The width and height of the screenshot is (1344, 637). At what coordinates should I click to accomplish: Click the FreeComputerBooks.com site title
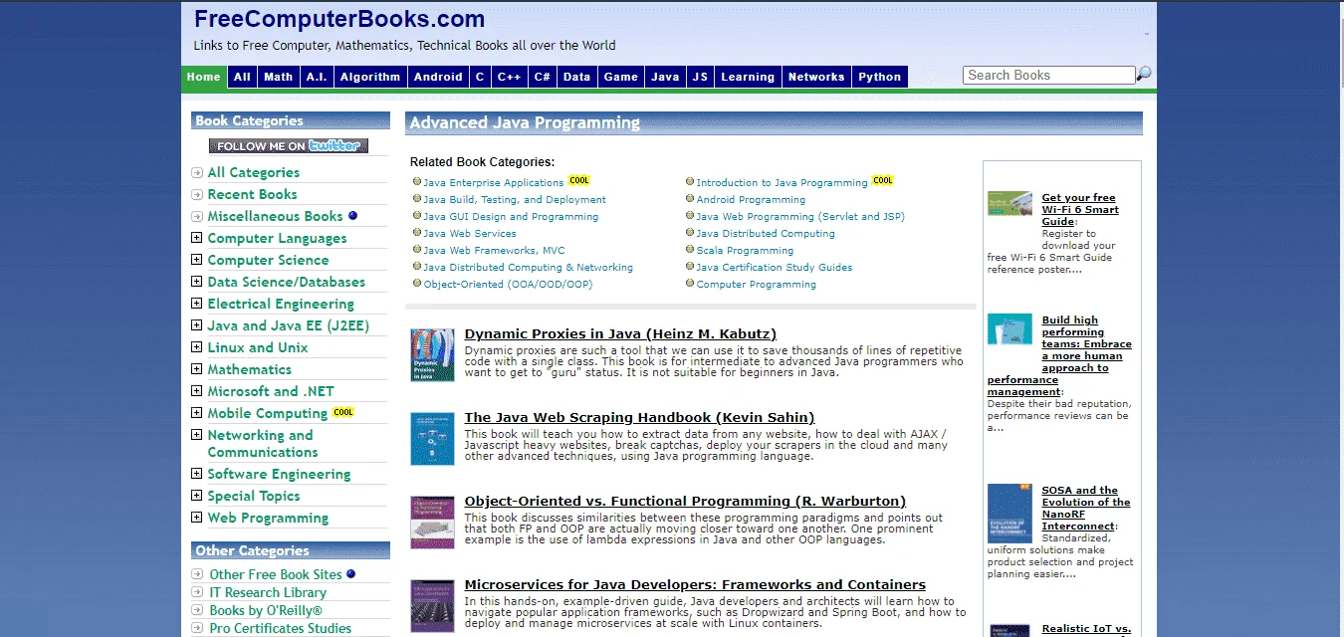tap(339, 19)
